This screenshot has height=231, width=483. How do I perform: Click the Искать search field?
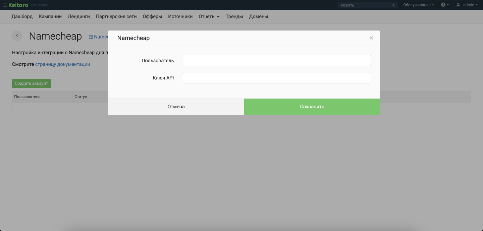[368, 5]
